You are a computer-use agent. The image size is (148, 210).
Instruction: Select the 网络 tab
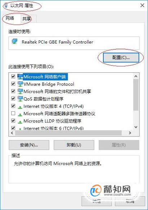coord(10,18)
